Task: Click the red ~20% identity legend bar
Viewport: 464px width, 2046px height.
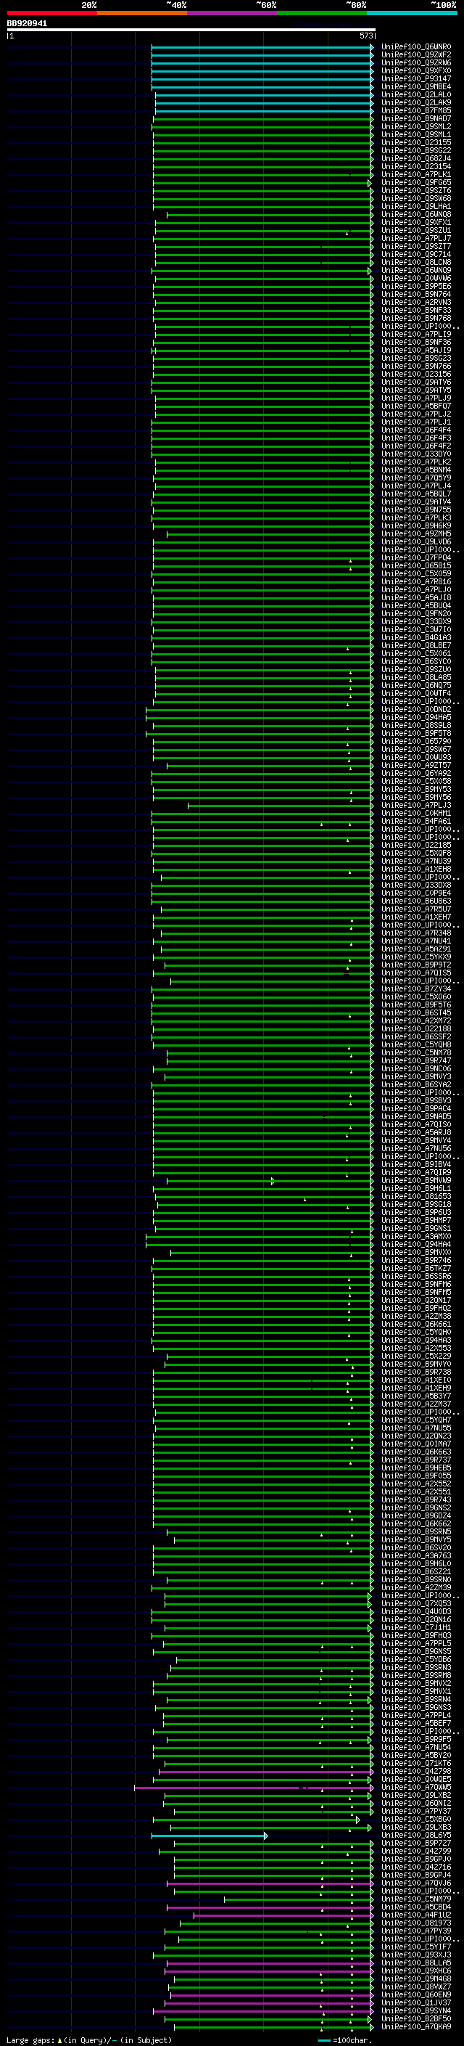Action: (x=51, y=13)
